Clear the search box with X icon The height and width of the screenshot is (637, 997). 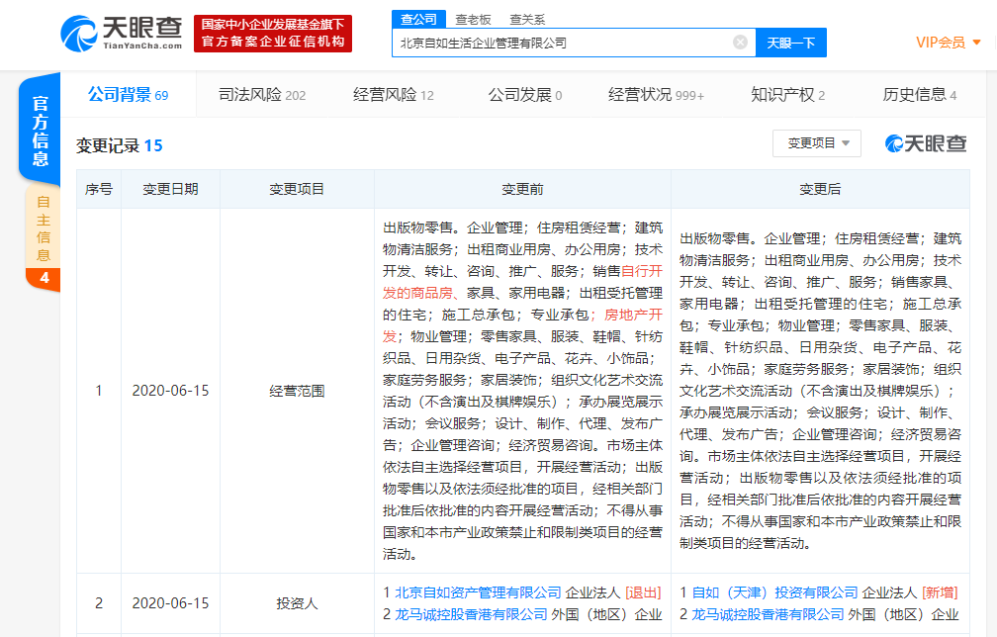(x=740, y=43)
